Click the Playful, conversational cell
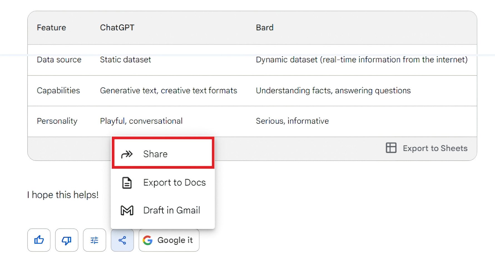 [141, 121]
